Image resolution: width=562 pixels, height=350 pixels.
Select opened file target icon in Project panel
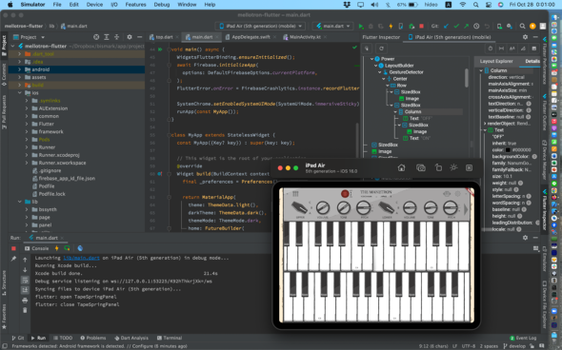tap(96, 37)
